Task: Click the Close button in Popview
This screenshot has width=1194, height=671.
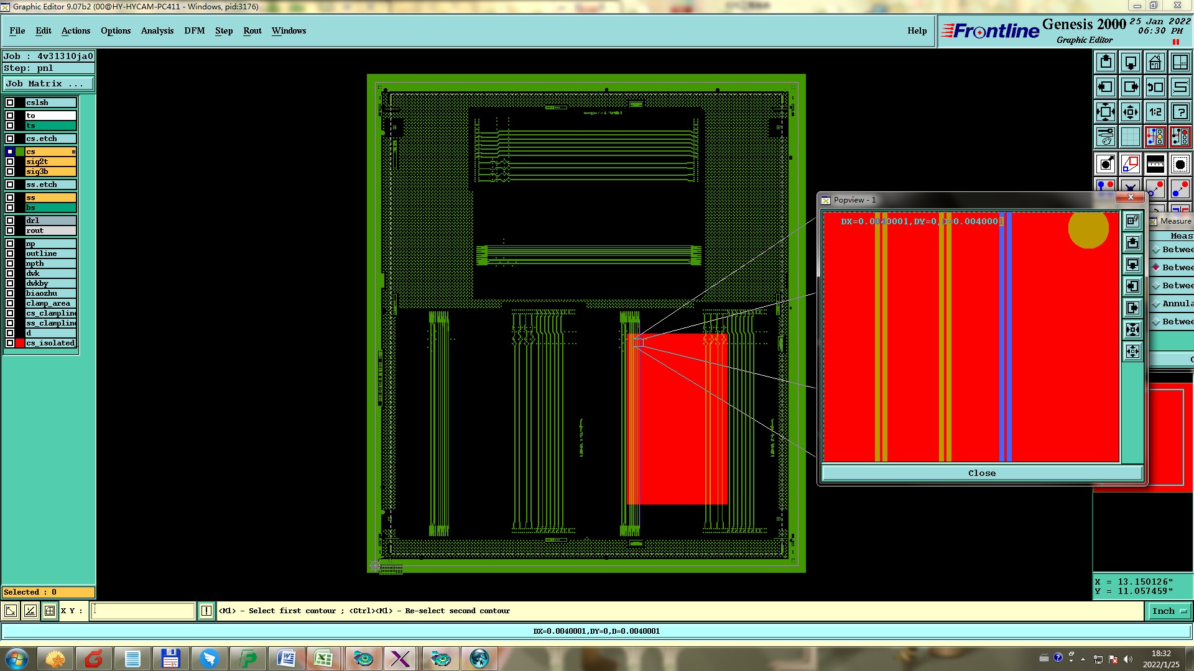Action: click(981, 473)
